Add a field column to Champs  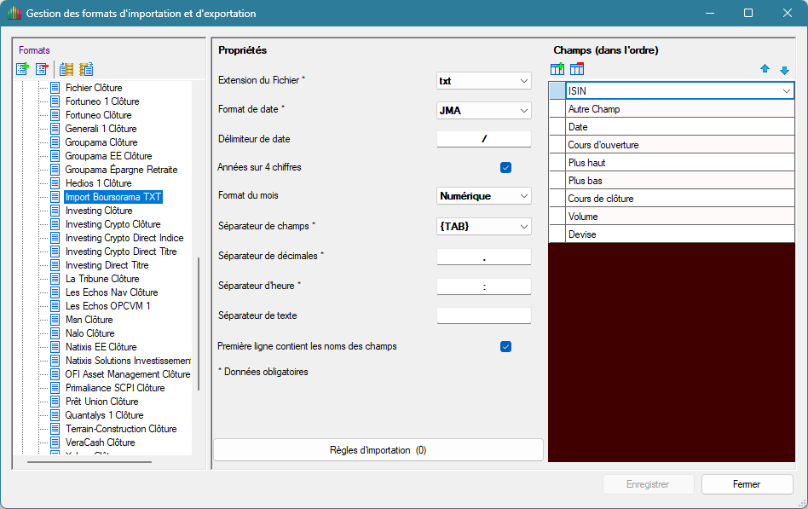click(x=557, y=69)
